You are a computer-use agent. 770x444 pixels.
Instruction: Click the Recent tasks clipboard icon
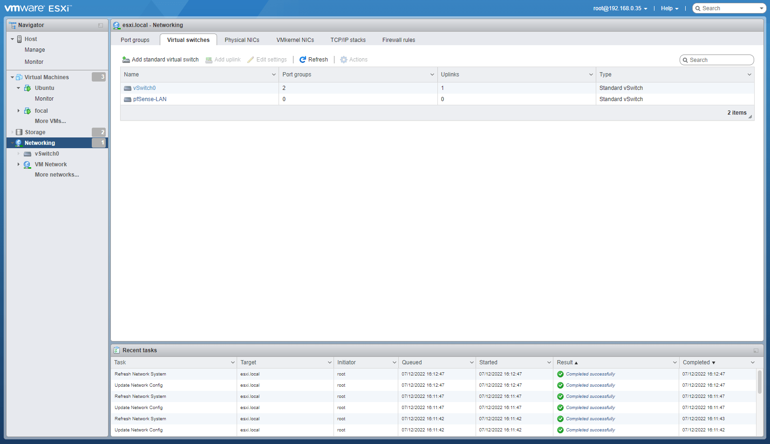point(117,350)
